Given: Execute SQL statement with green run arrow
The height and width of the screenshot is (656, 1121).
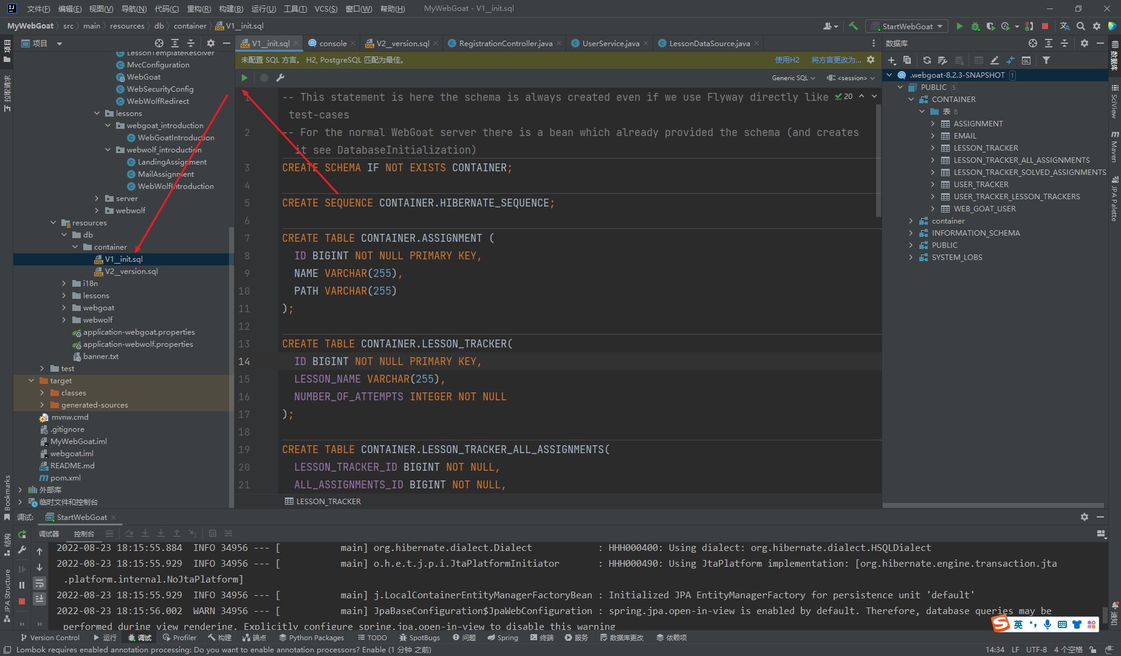Looking at the screenshot, I should [244, 78].
